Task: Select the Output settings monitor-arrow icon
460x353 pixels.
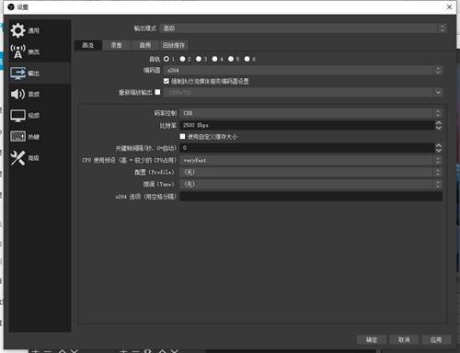Action: click(x=17, y=73)
